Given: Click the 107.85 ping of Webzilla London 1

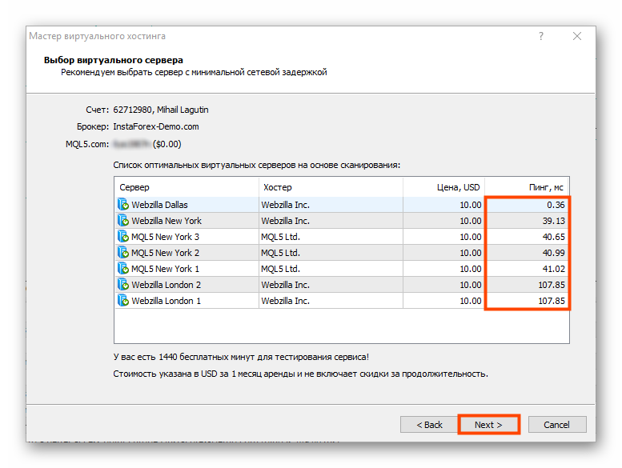Looking at the screenshot, I should 552,301.
